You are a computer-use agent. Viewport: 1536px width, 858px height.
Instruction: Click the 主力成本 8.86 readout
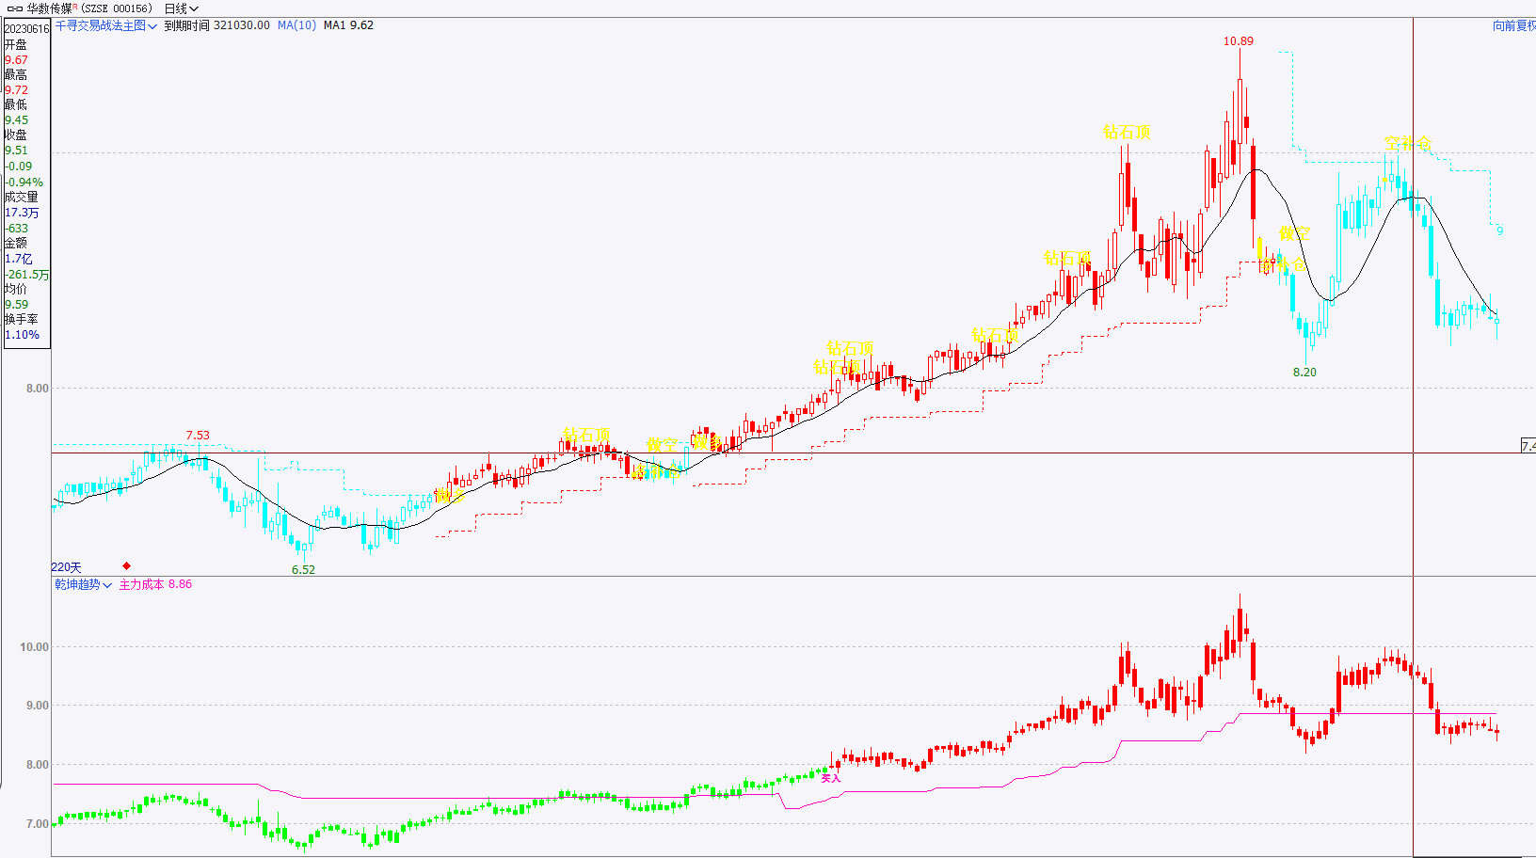155,584
